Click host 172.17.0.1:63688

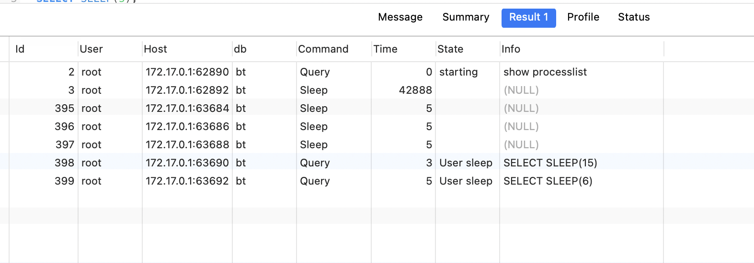pyautogui.click(x=187, y=145)
